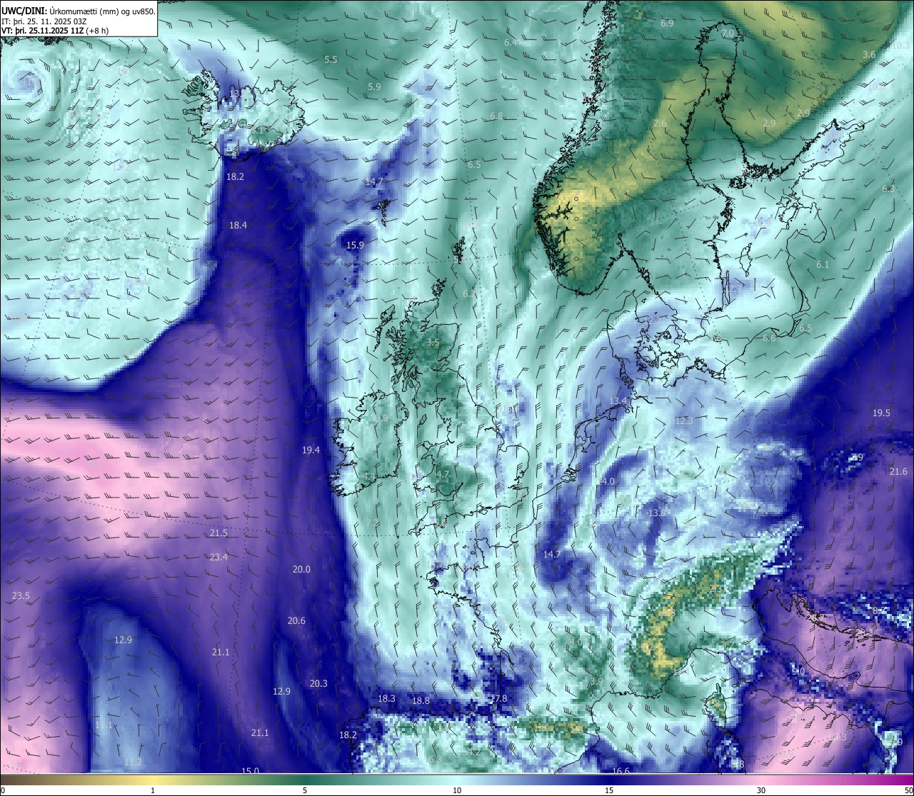Click the 12.3 value label

(683, 420)
